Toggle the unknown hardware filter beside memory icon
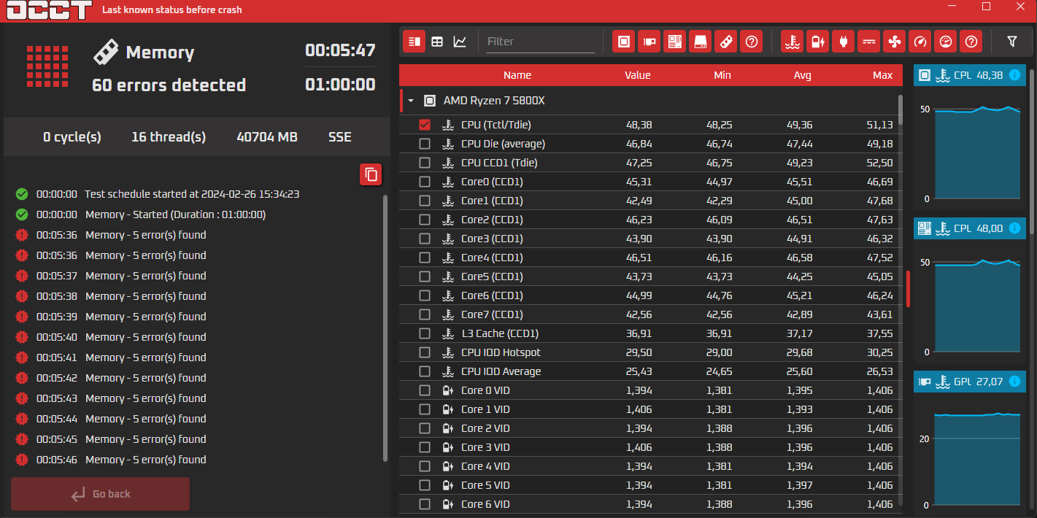Screen dimensions: 1037x518 tap(751, 42)
